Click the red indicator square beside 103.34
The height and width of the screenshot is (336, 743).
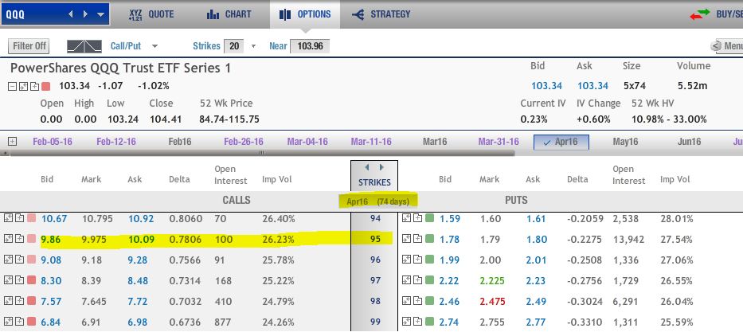46,86
